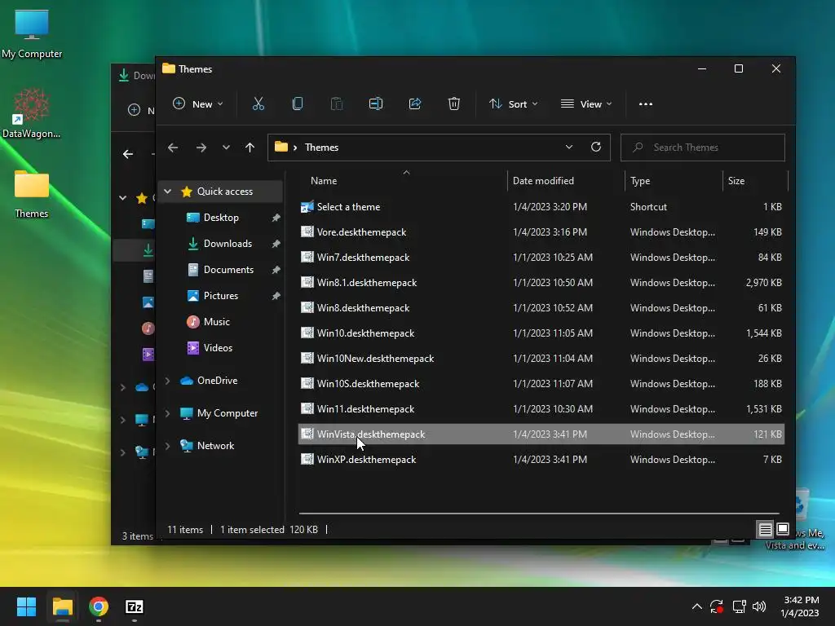Image resolution: width=835 pixels, height=626 pixels.
Task: Open the Sort dropdown menu
Action: click(514, 104)
